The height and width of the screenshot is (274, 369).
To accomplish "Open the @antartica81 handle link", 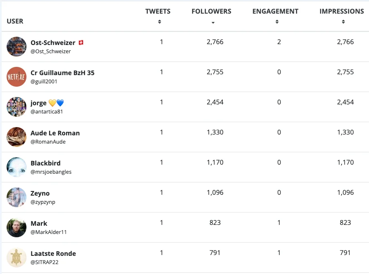I will pos(47,111).
